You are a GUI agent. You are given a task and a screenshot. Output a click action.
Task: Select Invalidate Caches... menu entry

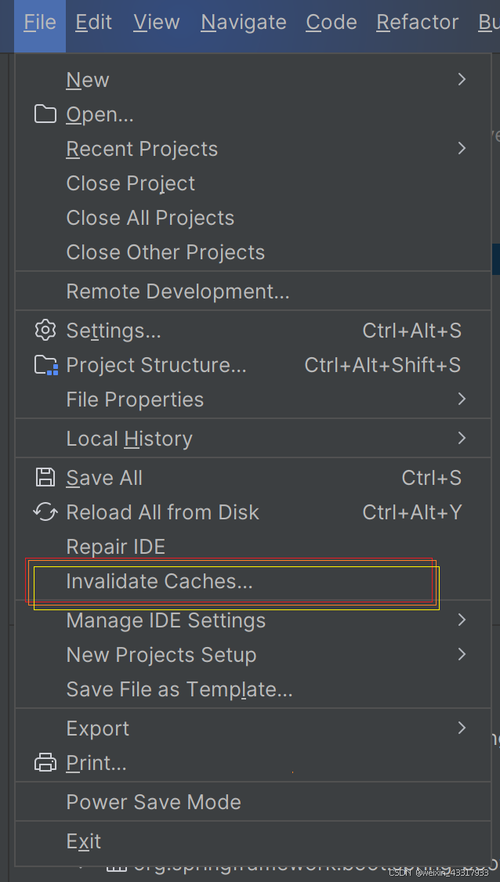(253, 581)
